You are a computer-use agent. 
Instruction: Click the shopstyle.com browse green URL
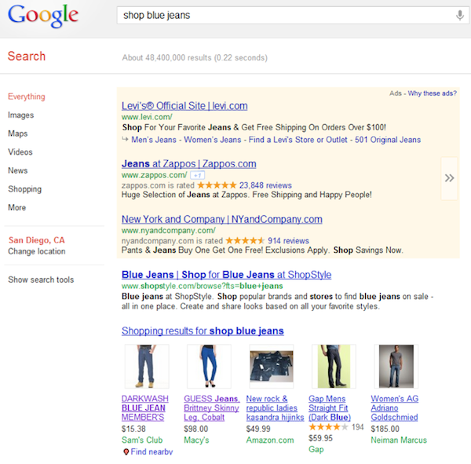click(203, 286)
